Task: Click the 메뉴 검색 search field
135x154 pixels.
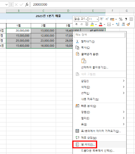Action: (x=100, y=35)
